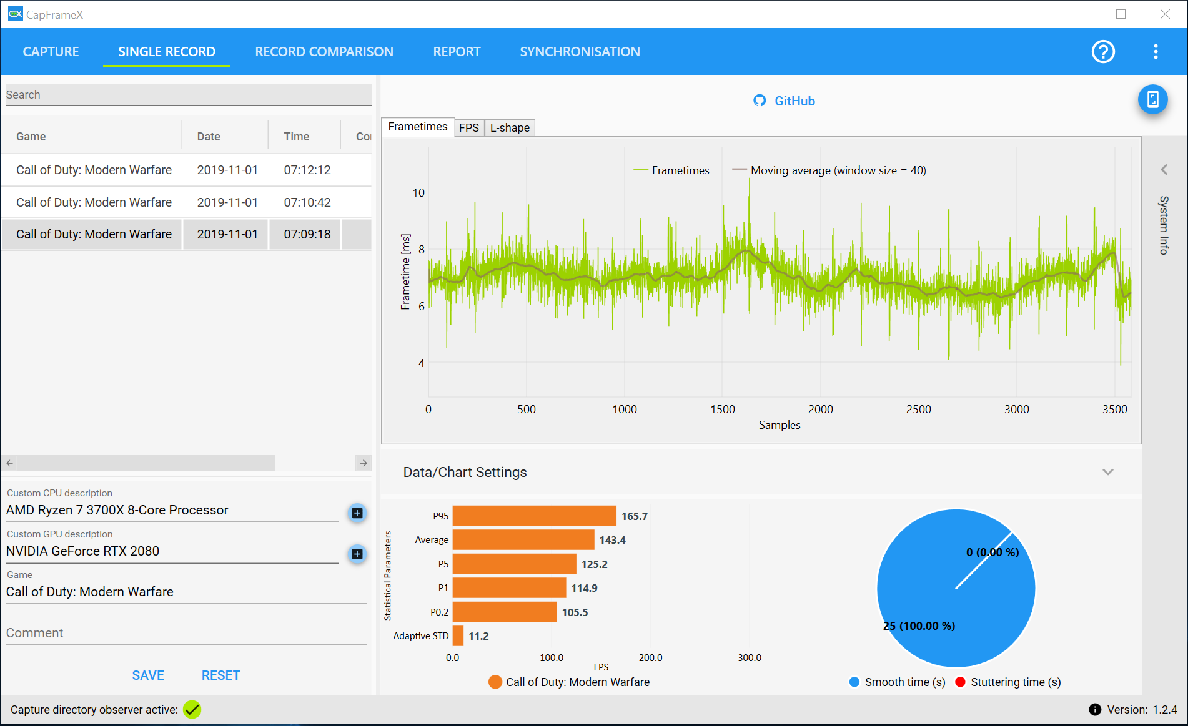The image size is (1188, 726).
Task: Edit the custom GPU description field
Action: pyautogui.click(x=172, y=551)
